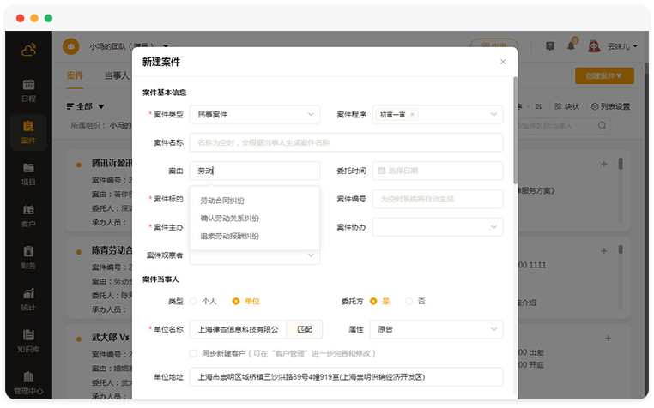Open the 案件类型 dropdown
The width and height of the screenshot is (654, 408).
click(x=255, y=114)
